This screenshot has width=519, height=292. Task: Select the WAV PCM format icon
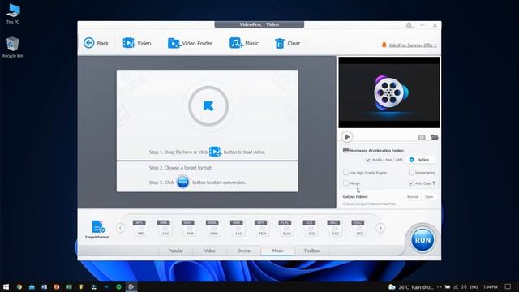pos(189,228)
